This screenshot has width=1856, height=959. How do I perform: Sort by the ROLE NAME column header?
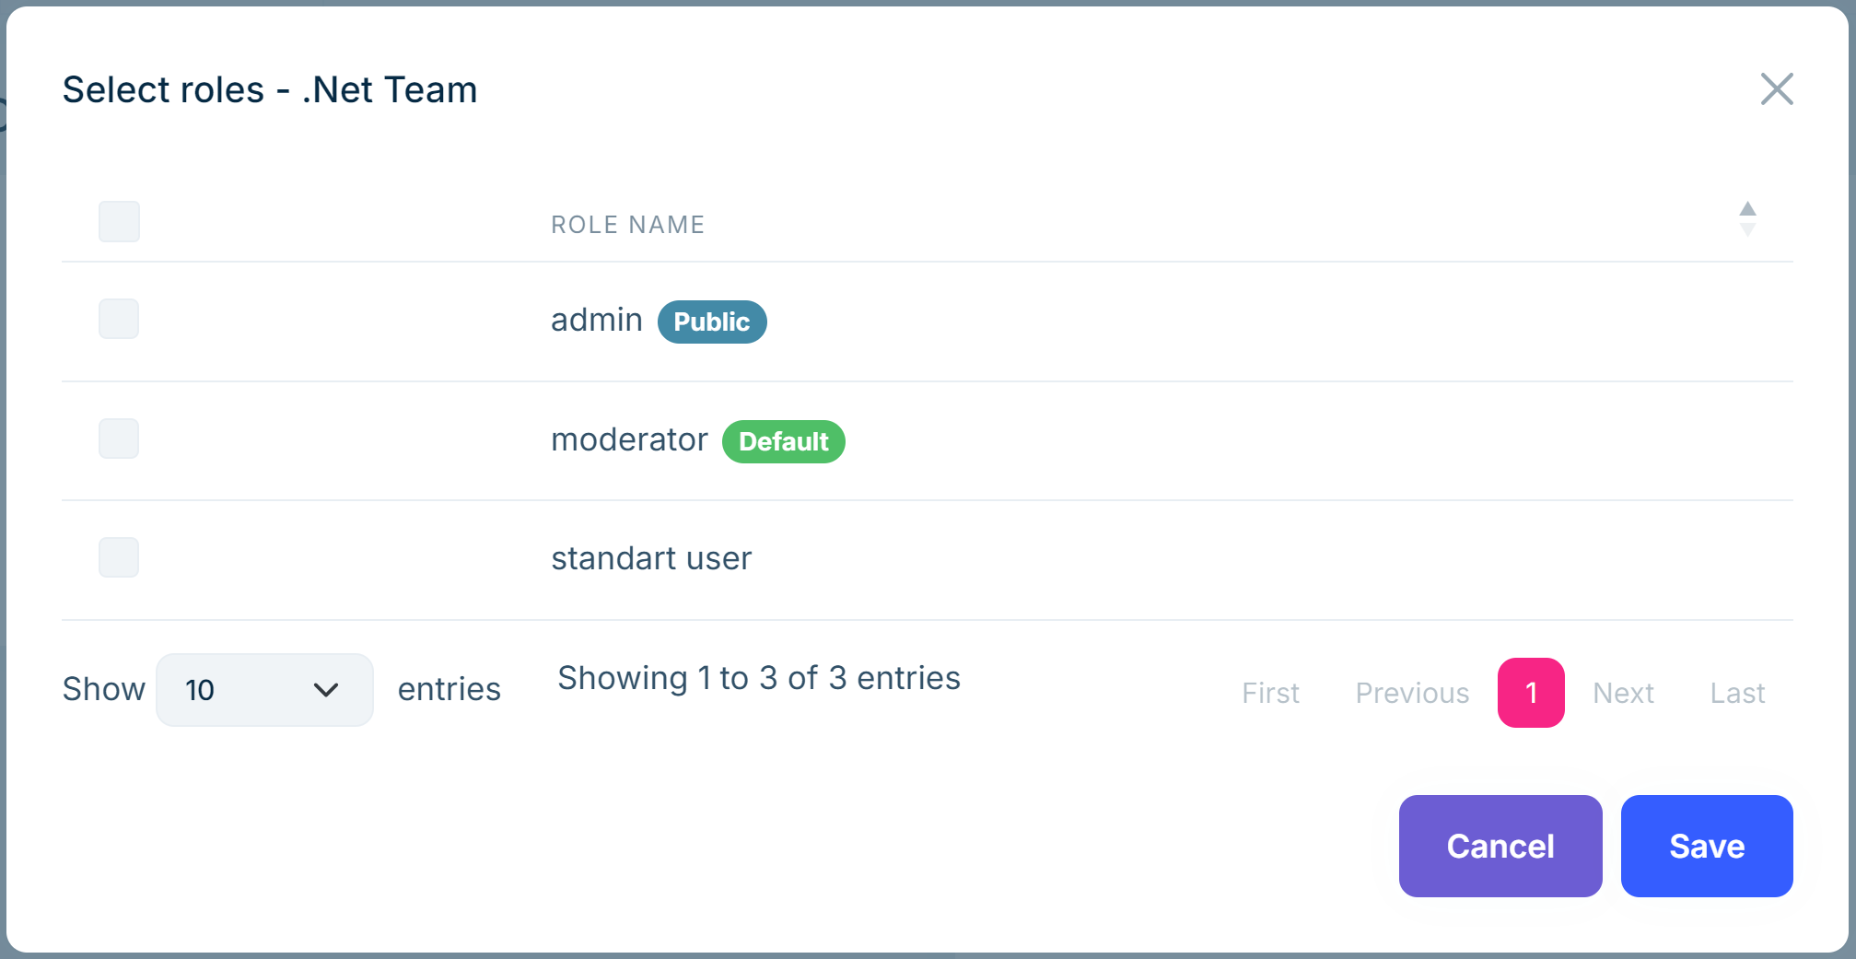point(627,224)
